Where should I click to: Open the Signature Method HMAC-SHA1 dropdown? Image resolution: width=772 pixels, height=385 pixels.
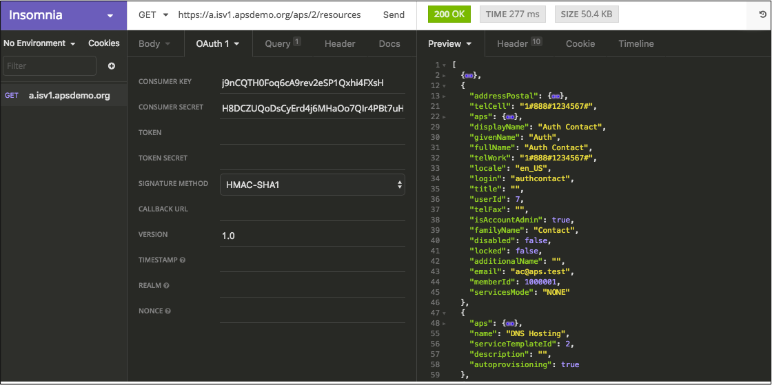point(312,185)
